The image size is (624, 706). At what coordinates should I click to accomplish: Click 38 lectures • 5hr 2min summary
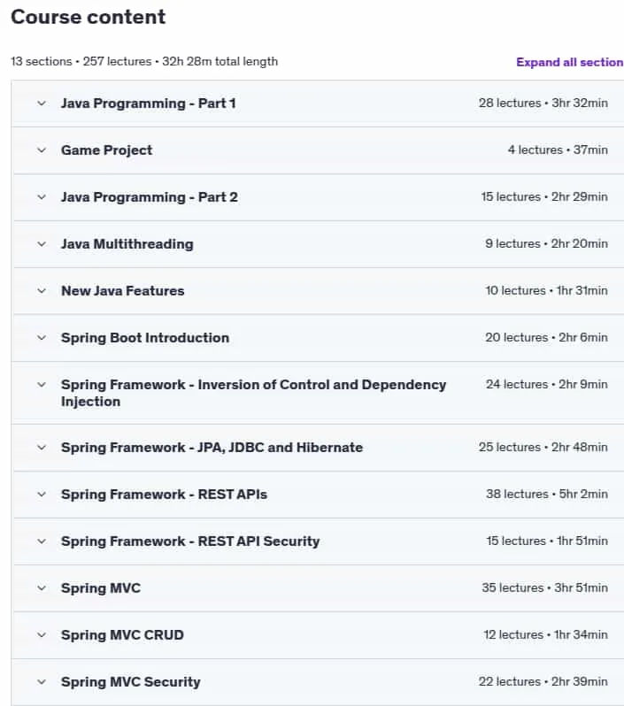point(546,494)
